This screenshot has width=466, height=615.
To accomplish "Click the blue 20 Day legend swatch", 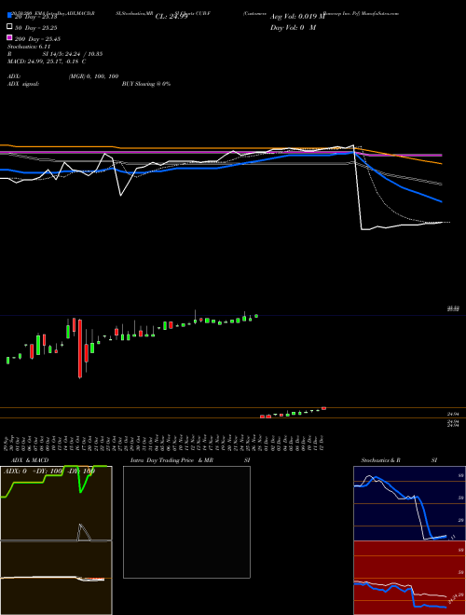I will [x=9, y=16].
